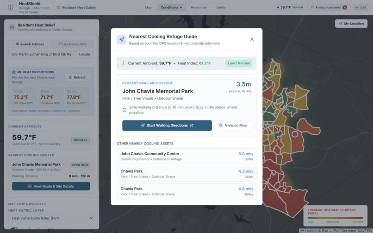The image size is (373, 233).
Task: Click the Announcements megaphone icon
Action: pyautogui.click(x=312, y=7)
